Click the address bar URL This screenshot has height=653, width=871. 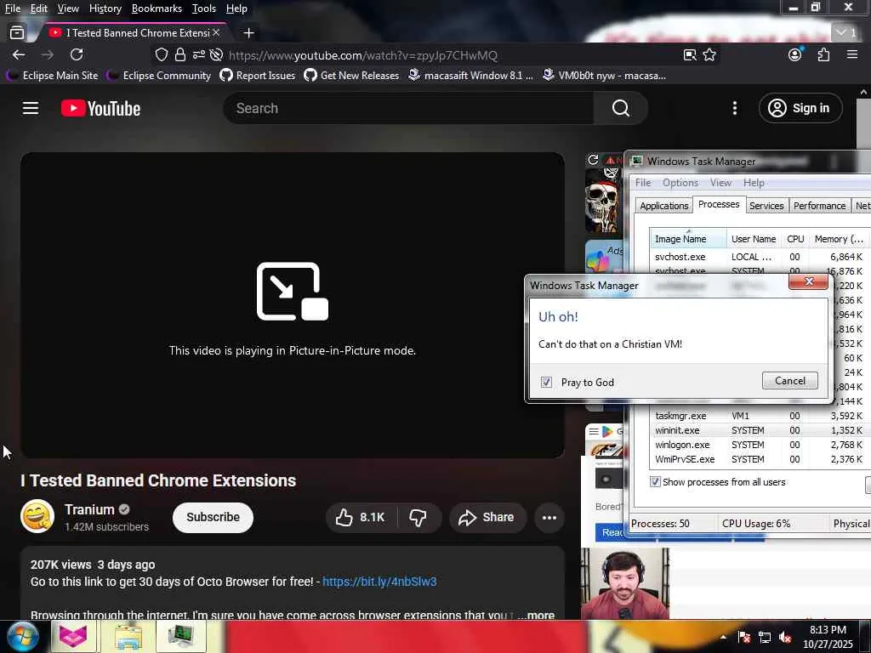(362, 55)
